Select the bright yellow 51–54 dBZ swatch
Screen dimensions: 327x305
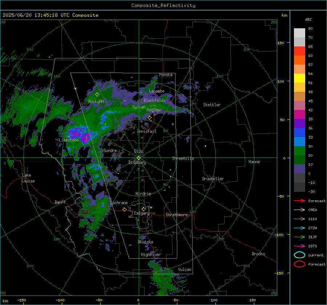pyautogui.click(x=299, y=78)
